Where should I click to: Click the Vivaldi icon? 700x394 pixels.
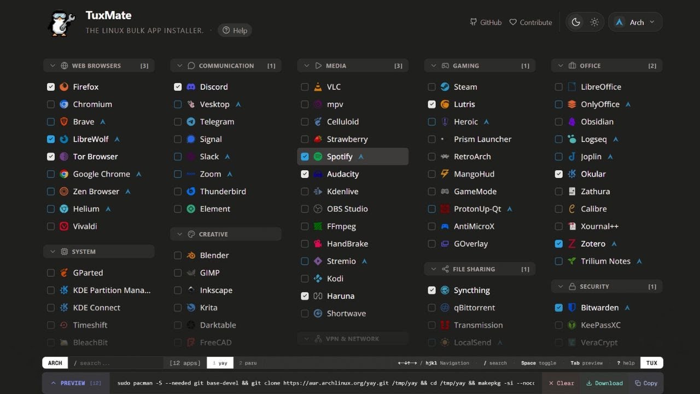[64, 227]
